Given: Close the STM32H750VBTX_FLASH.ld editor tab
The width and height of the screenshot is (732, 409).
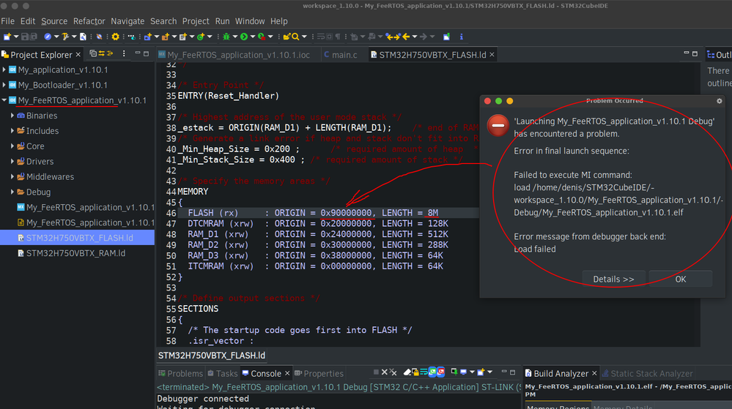Looking at the screenshot, I should pos(492,55).
